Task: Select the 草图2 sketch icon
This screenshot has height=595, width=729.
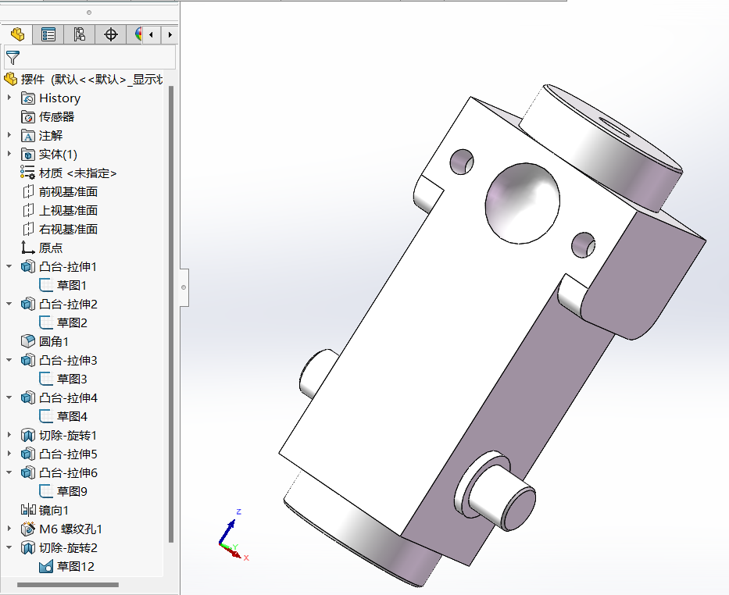Action: (46, 322)
